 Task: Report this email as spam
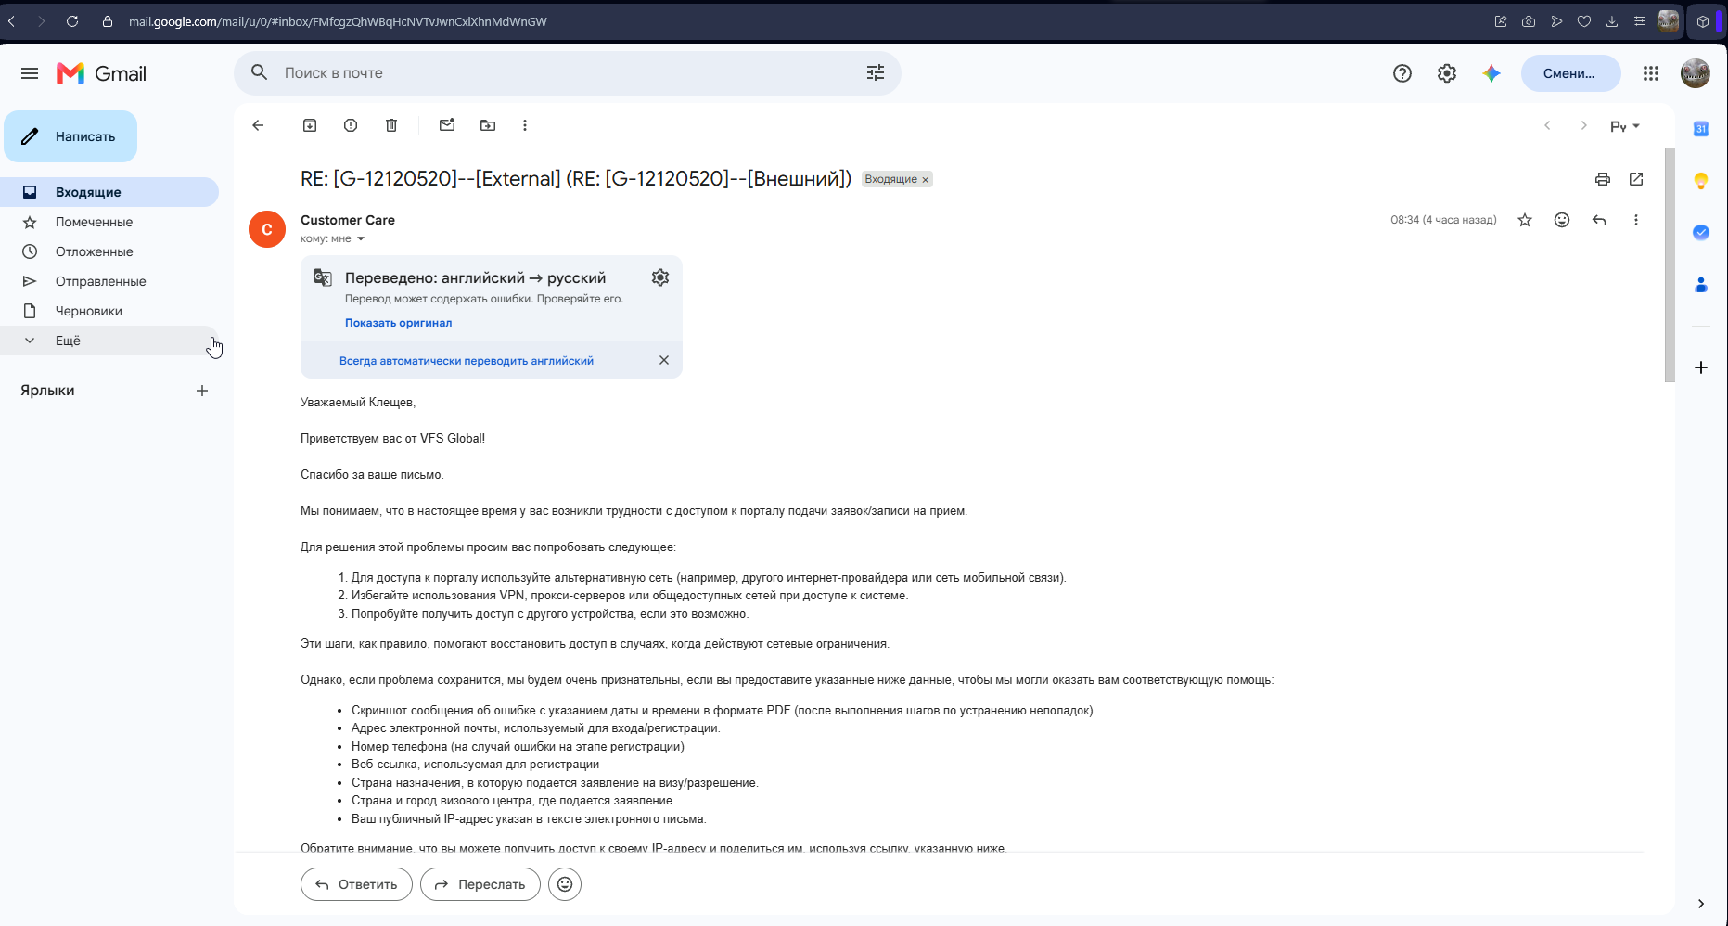click(x=351, y=125)
